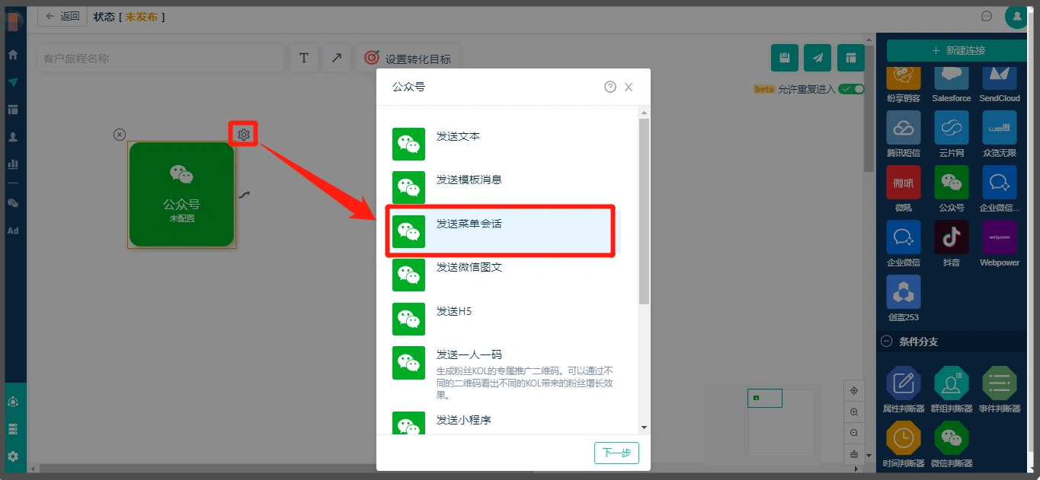The width and height of the screenshot is (1040, 480).
Task: Select the 众览无限 connector
Action: (x=1000, y=134)
